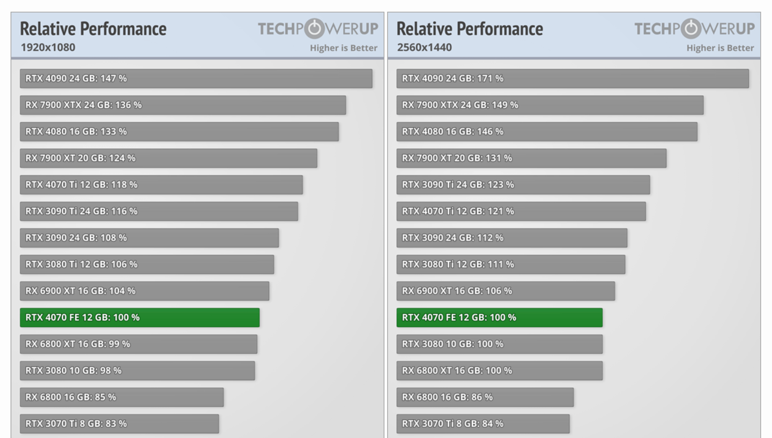
Task: Select the RTX 4090 24 GB 147 % bar
Action: coord(196,78)
